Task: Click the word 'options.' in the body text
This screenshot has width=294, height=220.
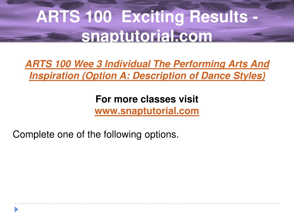Action: (162, 135)
